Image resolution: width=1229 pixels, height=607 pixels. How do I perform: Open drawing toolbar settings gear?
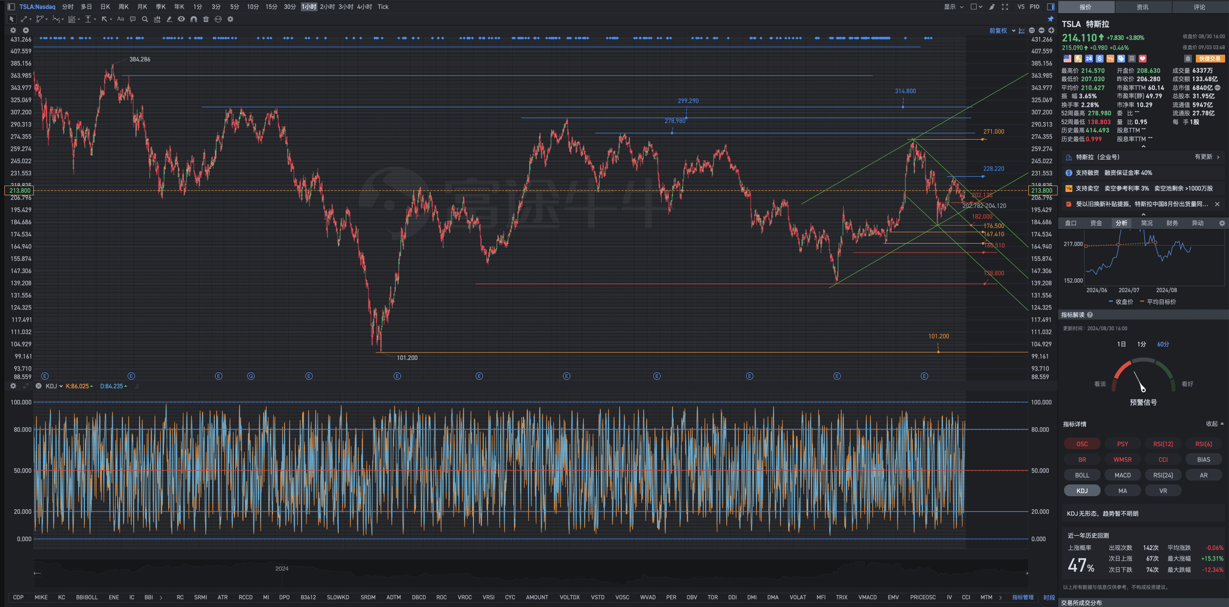[230, 19]
